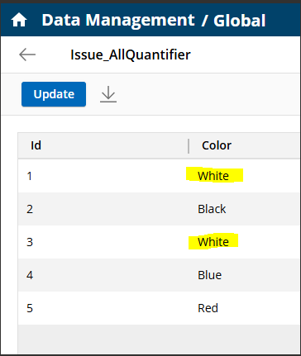301x356 pixels.
Task: Click the home icon in header
Action: pyautogui.click(x=19, y=21)
